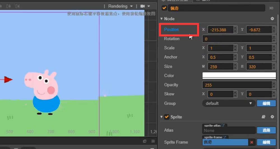Viewport: 280px width, 149px height.
Task: Increase Scale X with up stepper arrow
Action: [x=235, y=46]
